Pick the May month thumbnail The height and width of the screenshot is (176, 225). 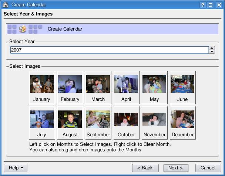(x=154, y=84)
